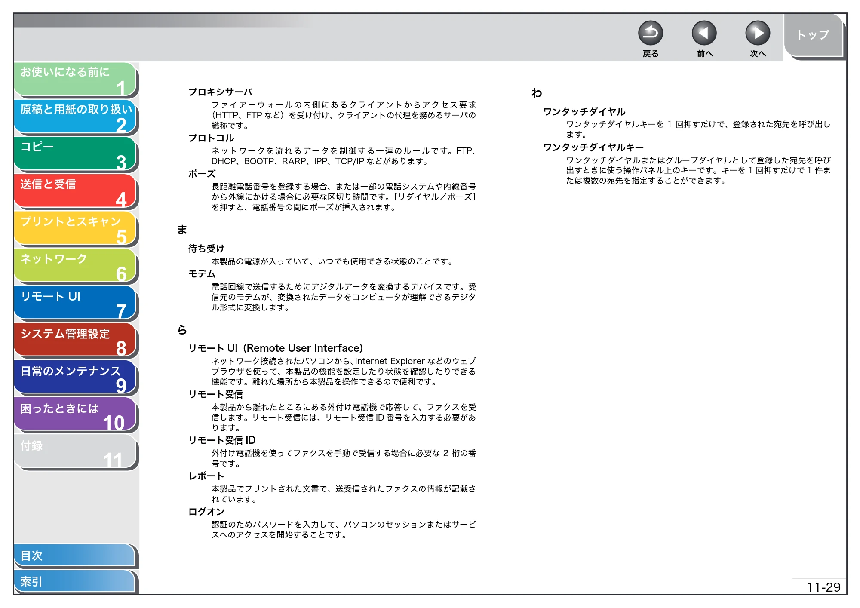The height and width of the screenshot is (608, 860).
Task: Open chapter 7 リモート UI
Action: [75, 303]
